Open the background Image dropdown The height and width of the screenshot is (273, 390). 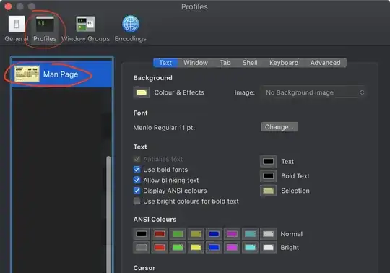click(x=313, y=92)
